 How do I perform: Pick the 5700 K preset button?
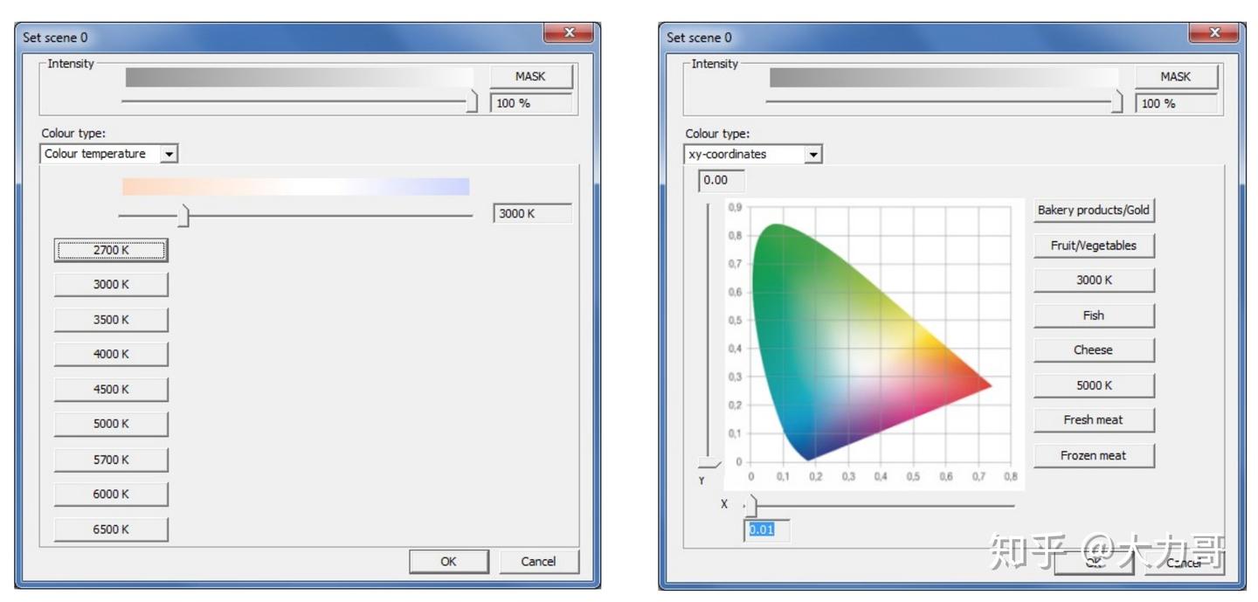(x=111, y=460)
